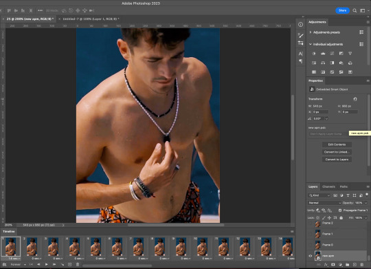Viewport: 371px width, 269px height.
Task: Open the Forever looping options dropdown
Action: click(19, 264)
